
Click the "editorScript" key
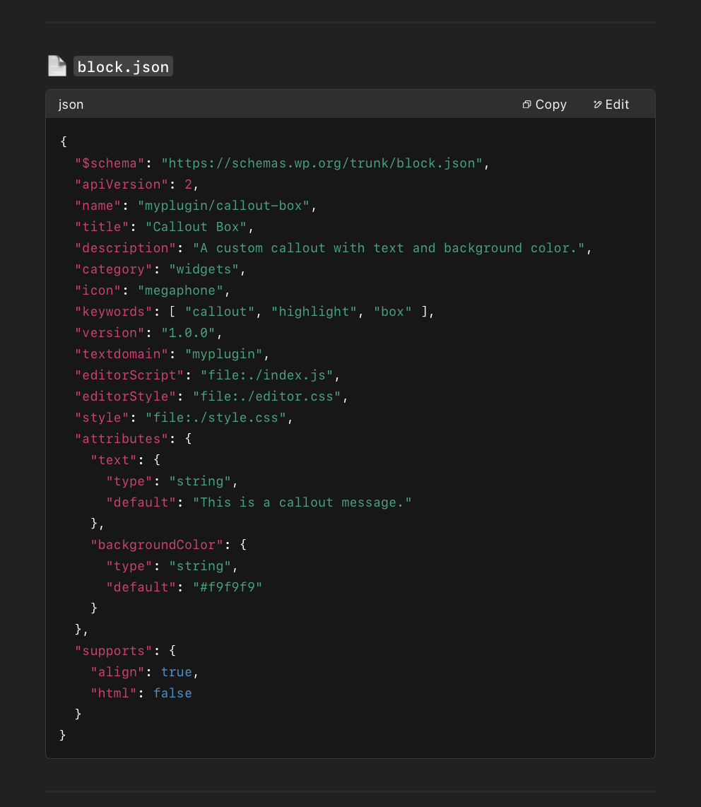[129, 375]
